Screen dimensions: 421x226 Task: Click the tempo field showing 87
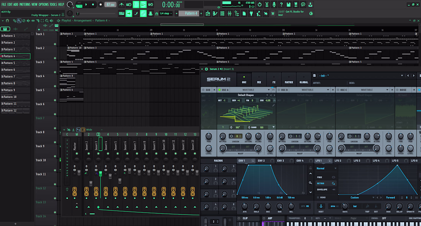point(110,5)
